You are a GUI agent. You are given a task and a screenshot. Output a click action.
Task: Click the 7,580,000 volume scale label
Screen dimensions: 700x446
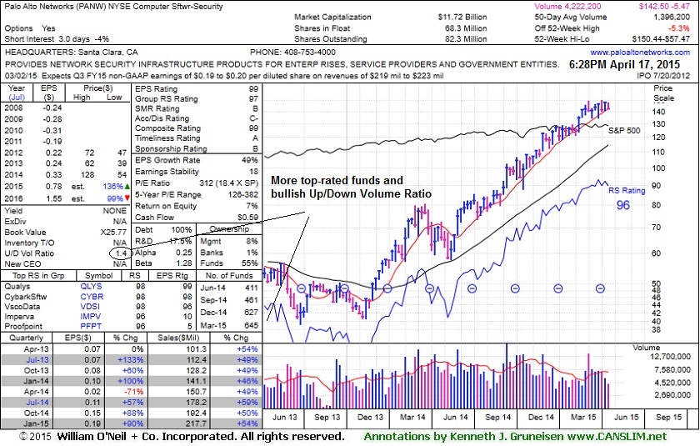[672, 369]
